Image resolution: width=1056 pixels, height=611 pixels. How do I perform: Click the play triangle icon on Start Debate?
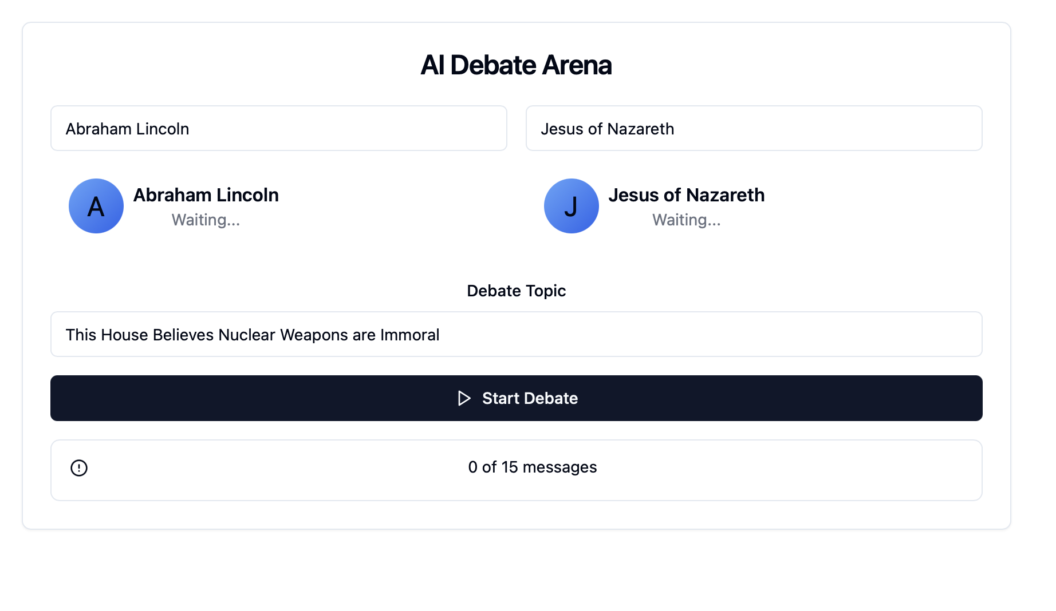(464, 398)
